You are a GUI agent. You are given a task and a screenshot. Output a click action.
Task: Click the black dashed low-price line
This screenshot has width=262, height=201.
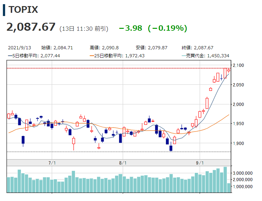point(119,152)
